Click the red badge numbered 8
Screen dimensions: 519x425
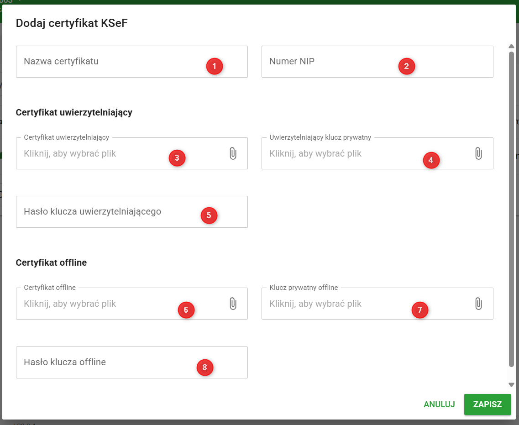coord(205,367)
